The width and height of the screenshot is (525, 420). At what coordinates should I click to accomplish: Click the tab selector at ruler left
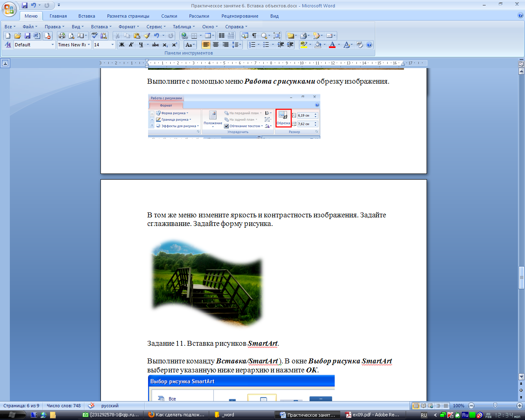[x=5, y=63]
